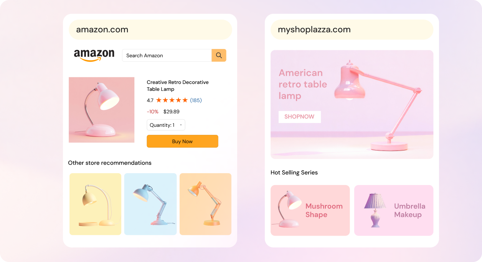Click the star rating icons
The width and height of the screenshot is (482, 262).
tap(172, 100)
